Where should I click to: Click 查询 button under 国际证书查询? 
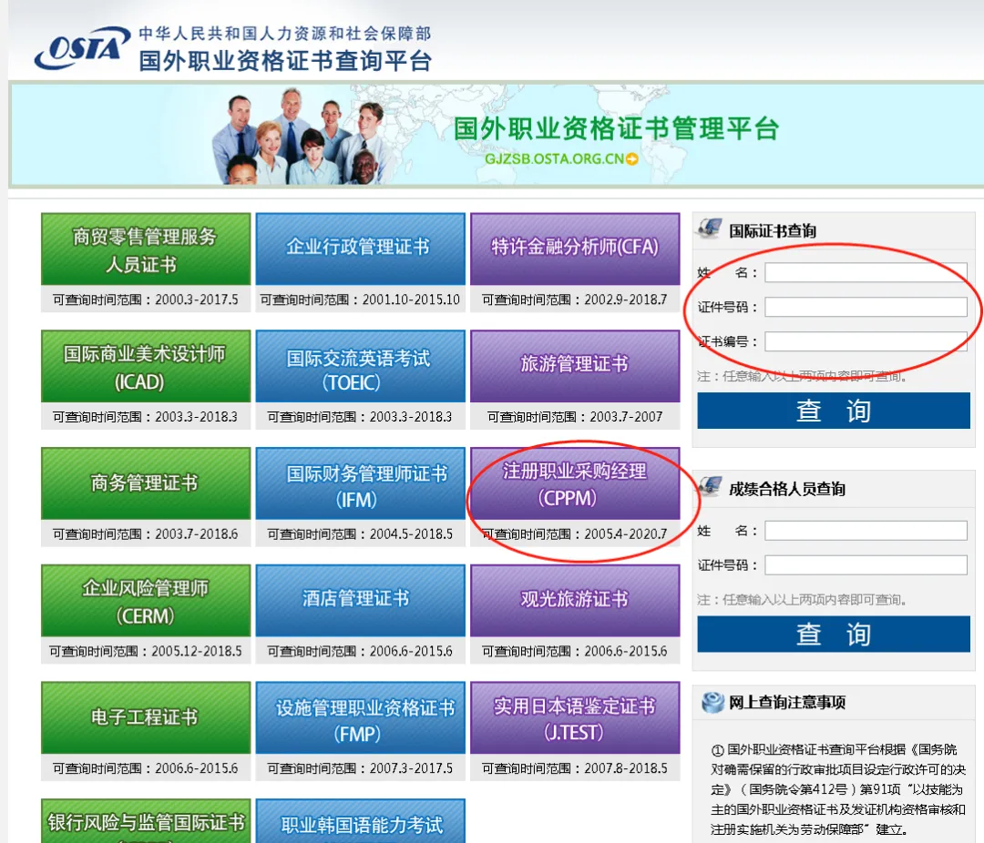pos(834,411)
